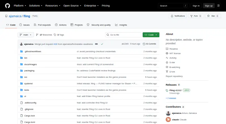
Task: Click the Go to file field
Action: click(123, 35)
